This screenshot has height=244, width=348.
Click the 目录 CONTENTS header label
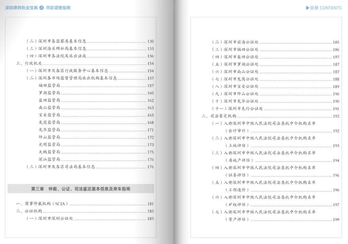point(325,8)
